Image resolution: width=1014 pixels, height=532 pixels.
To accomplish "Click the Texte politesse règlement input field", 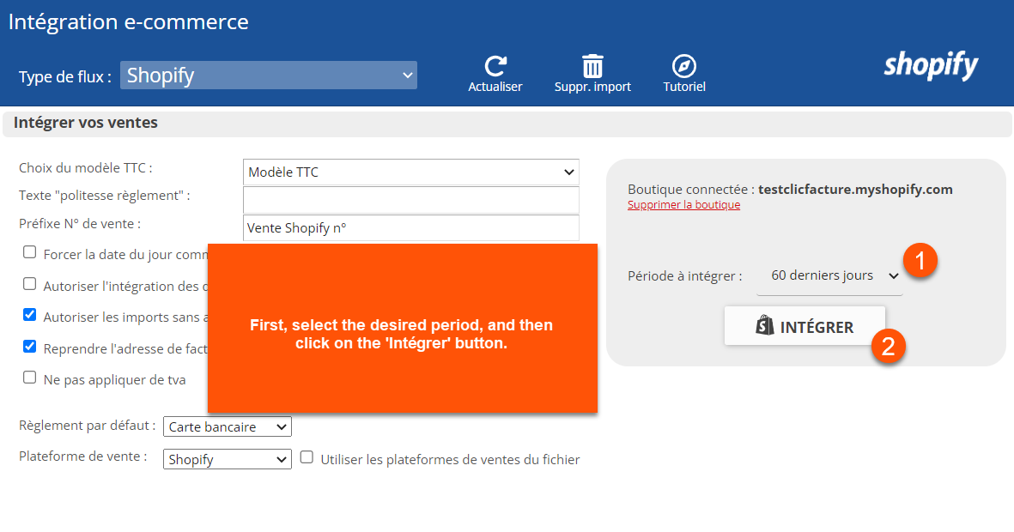I will (x=410, y=200).
